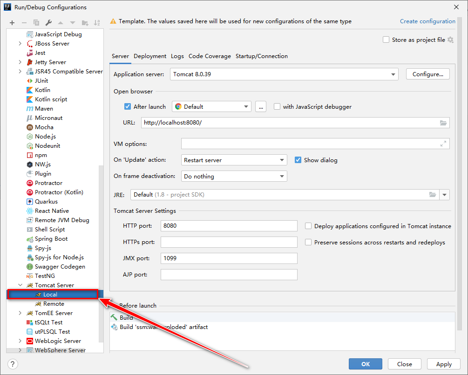Click the Create configuration link

[x=427, y=21]
